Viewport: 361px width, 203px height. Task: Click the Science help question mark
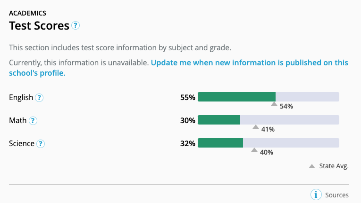pyautogui.click(x=41, y=144)
